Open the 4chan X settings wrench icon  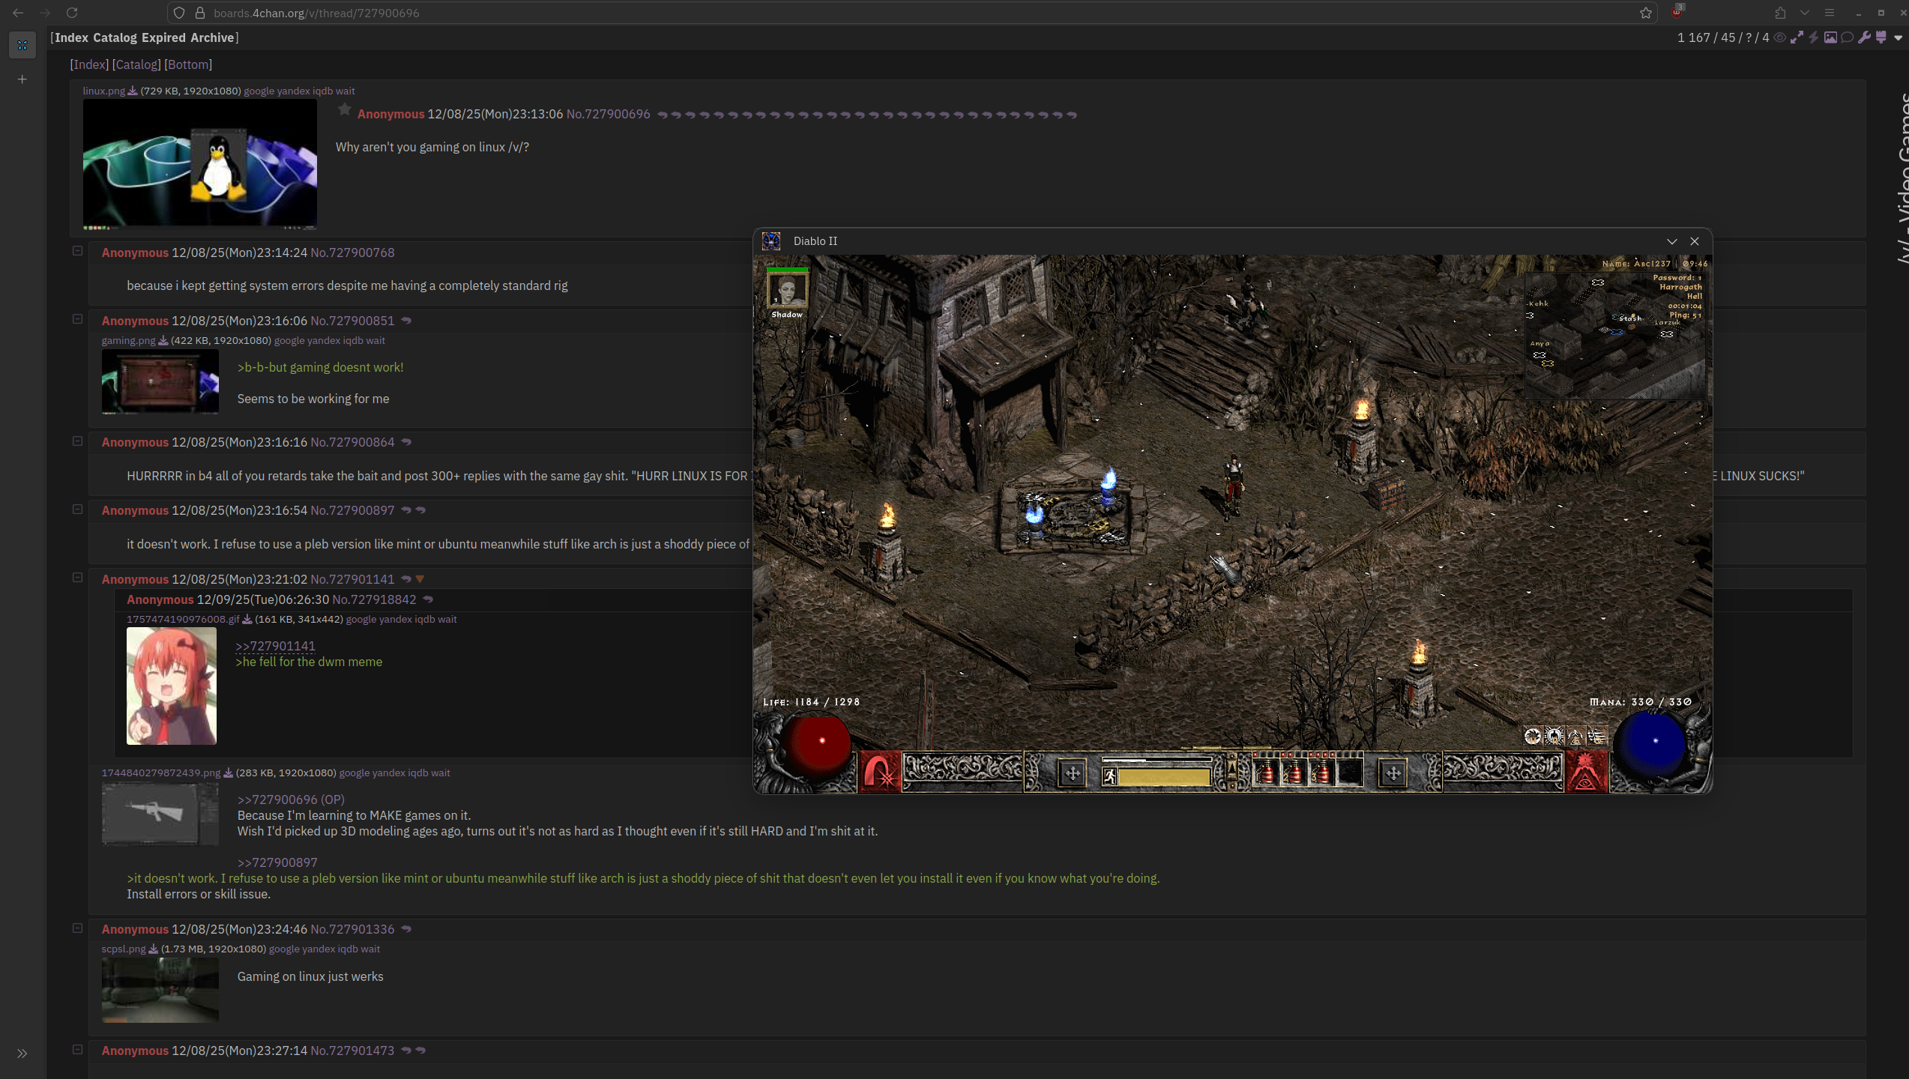pyautogui.click(x=1864, y=37)
